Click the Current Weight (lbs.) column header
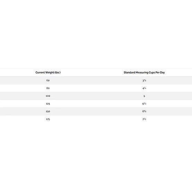Screen dimensions: 192x192 [x=48, y=72]
